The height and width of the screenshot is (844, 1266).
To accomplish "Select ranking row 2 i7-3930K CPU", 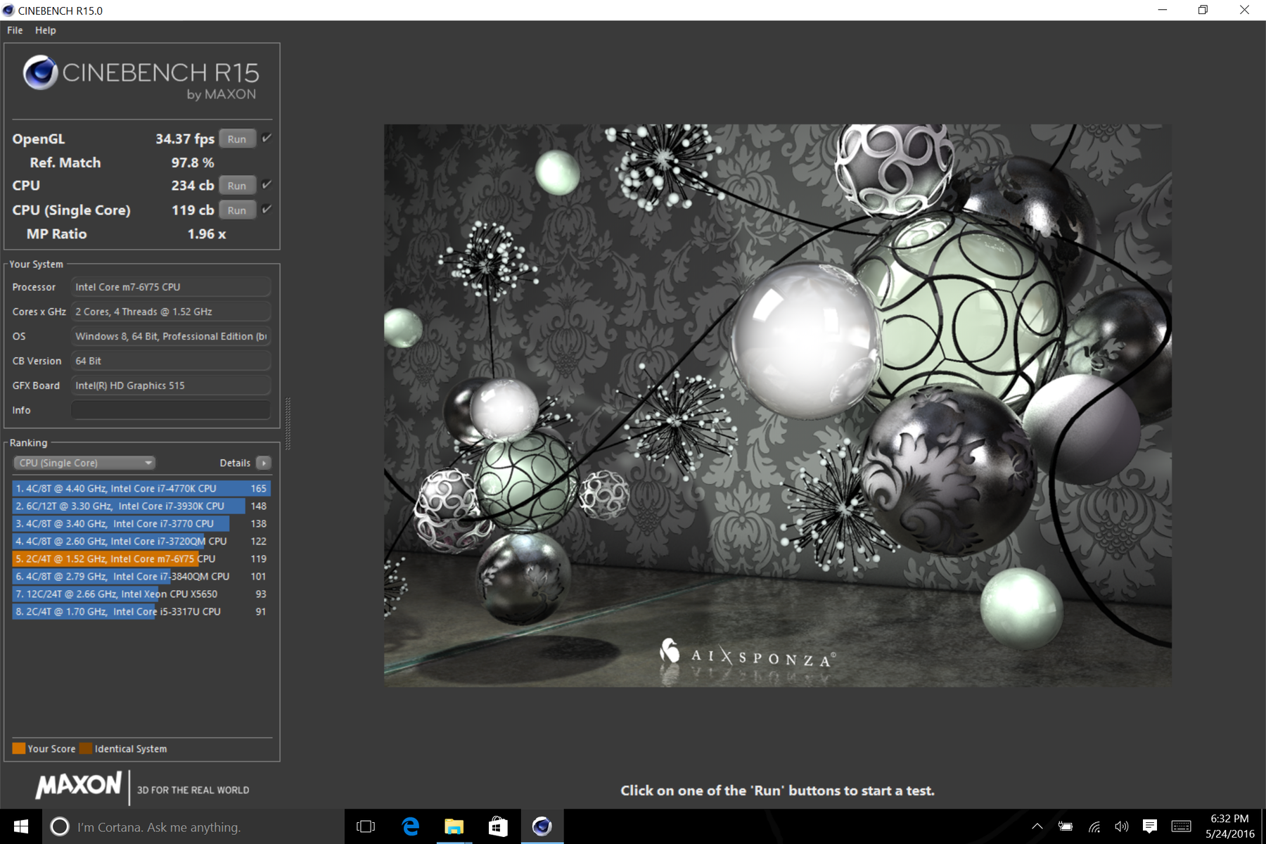I will (141, 506).
